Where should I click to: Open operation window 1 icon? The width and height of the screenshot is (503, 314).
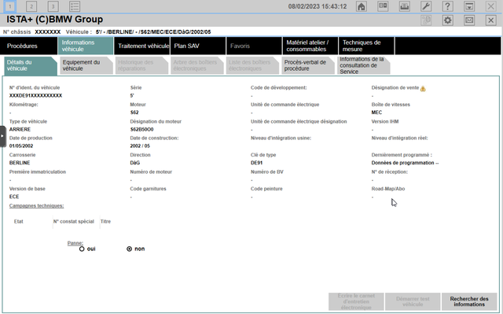10,6
